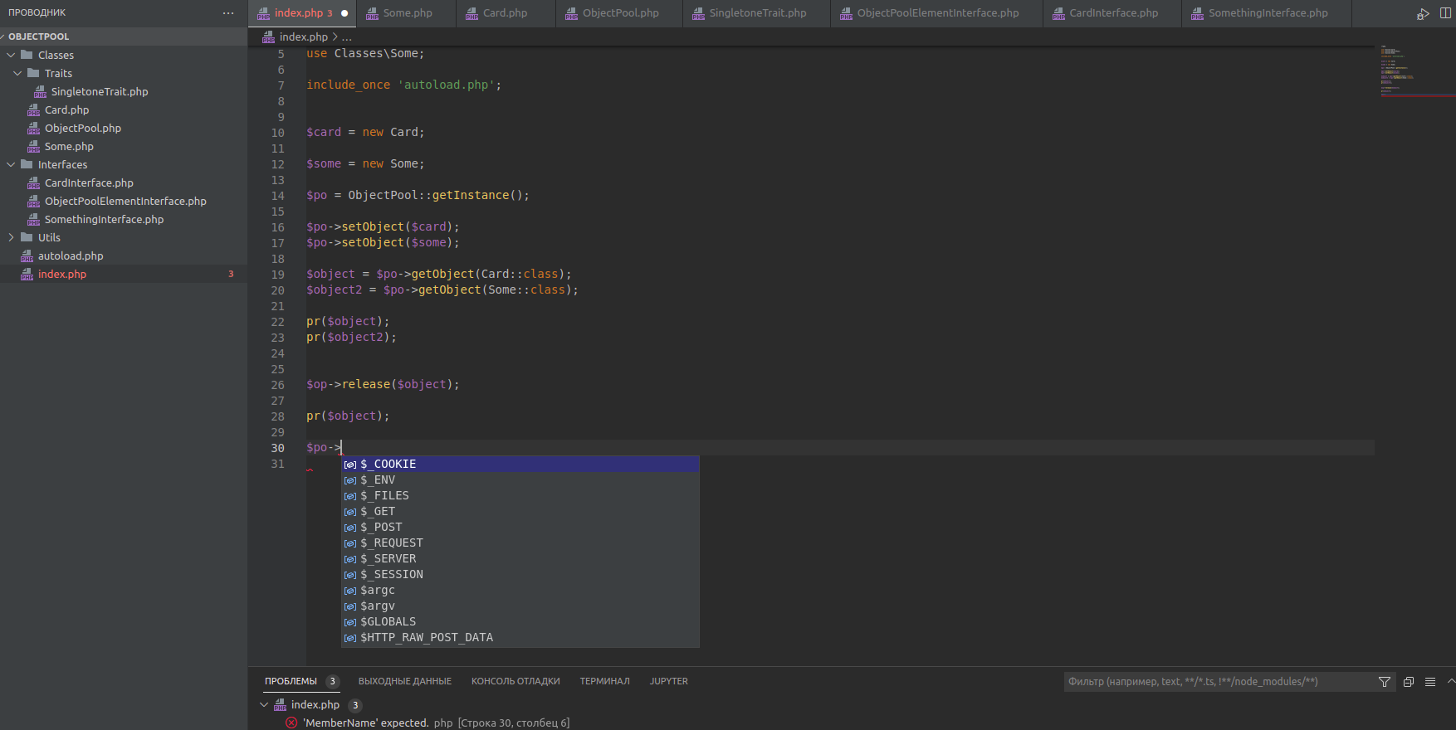1456x730 pixels.
Task: Click the unsaved dot on the index.php tab
Action: pyautogui.click(x=344, y=13)
